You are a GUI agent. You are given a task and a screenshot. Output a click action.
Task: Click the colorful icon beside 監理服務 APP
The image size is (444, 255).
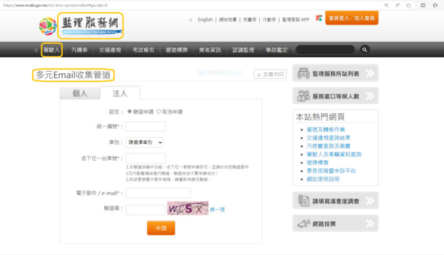tap(319, 19)
